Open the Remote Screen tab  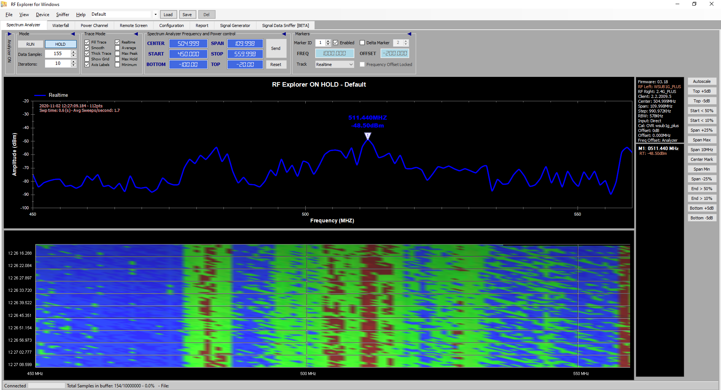133,25
